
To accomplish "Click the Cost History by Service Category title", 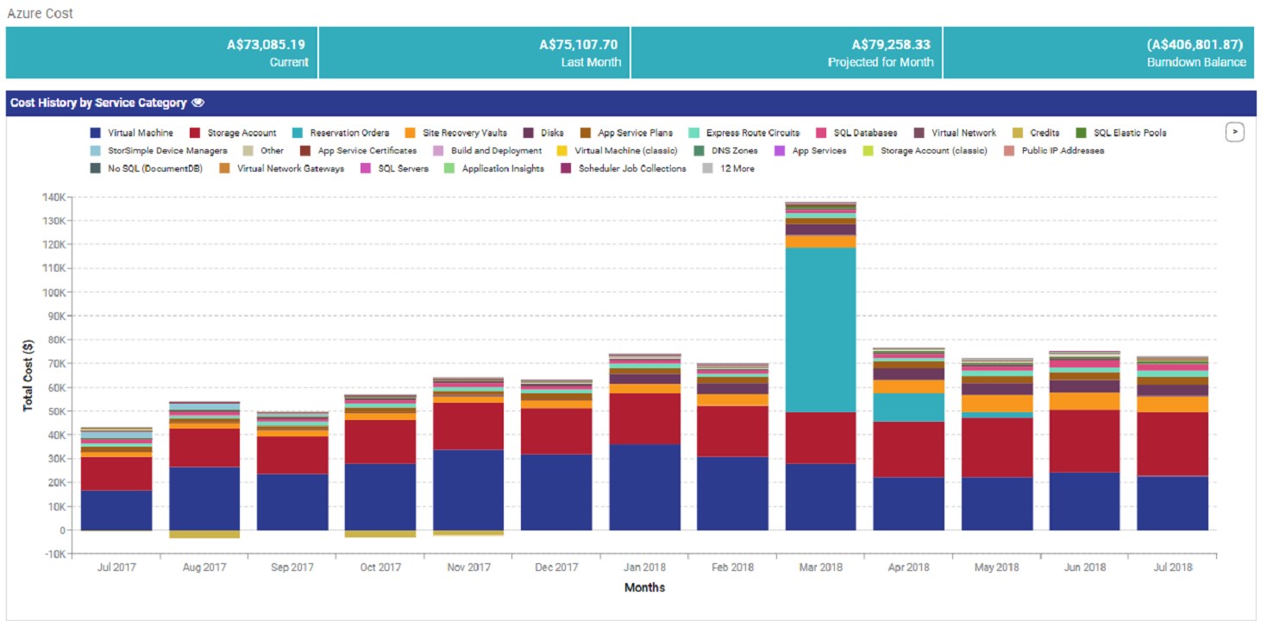I will click(98, 103).
